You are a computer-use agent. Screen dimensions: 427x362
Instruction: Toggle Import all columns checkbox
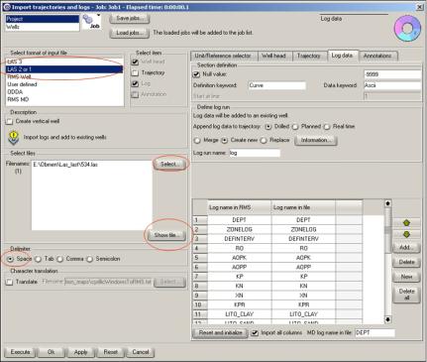[x=255, y=333]
